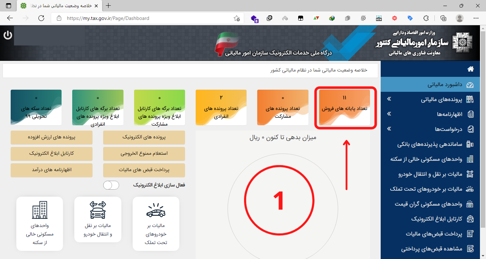This screenshot has height=259, width=486.
Task: Click the پرداخت قبض های مالیات tan button
Action: (x=144, y=170)
